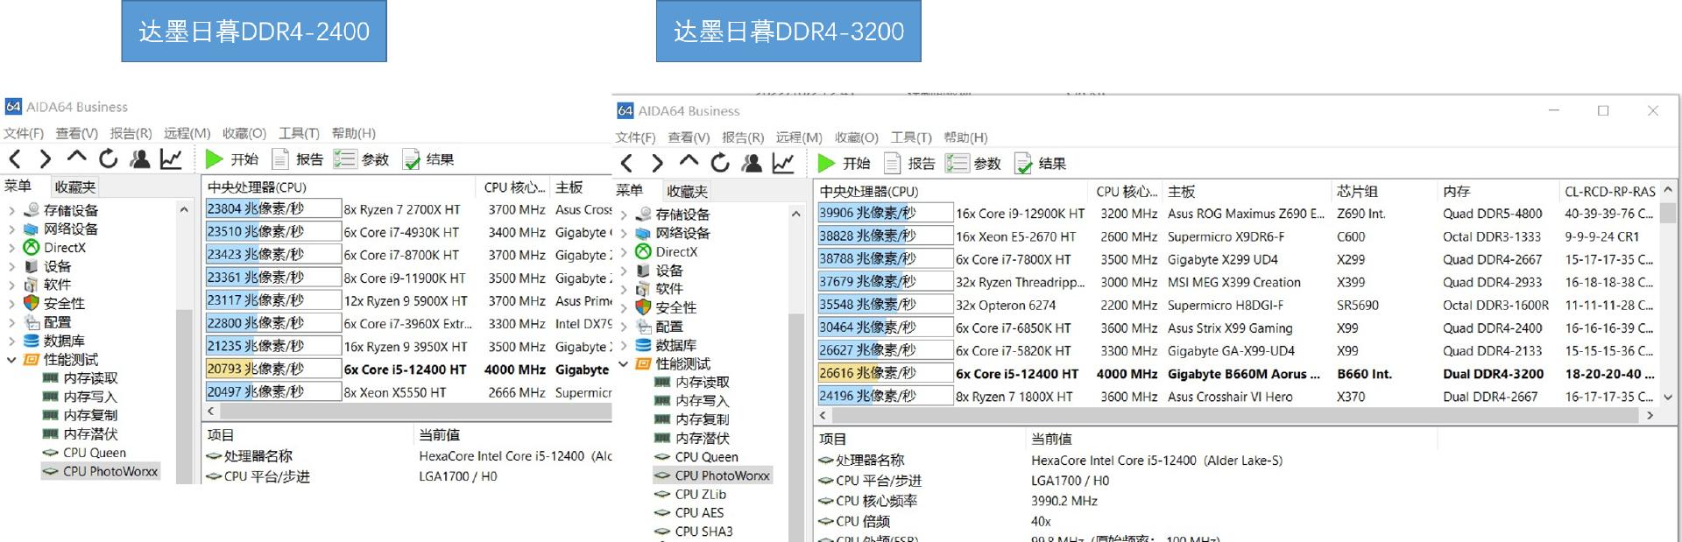Click Refresh icon in right AIDA64 toolbar

(720, 163)
